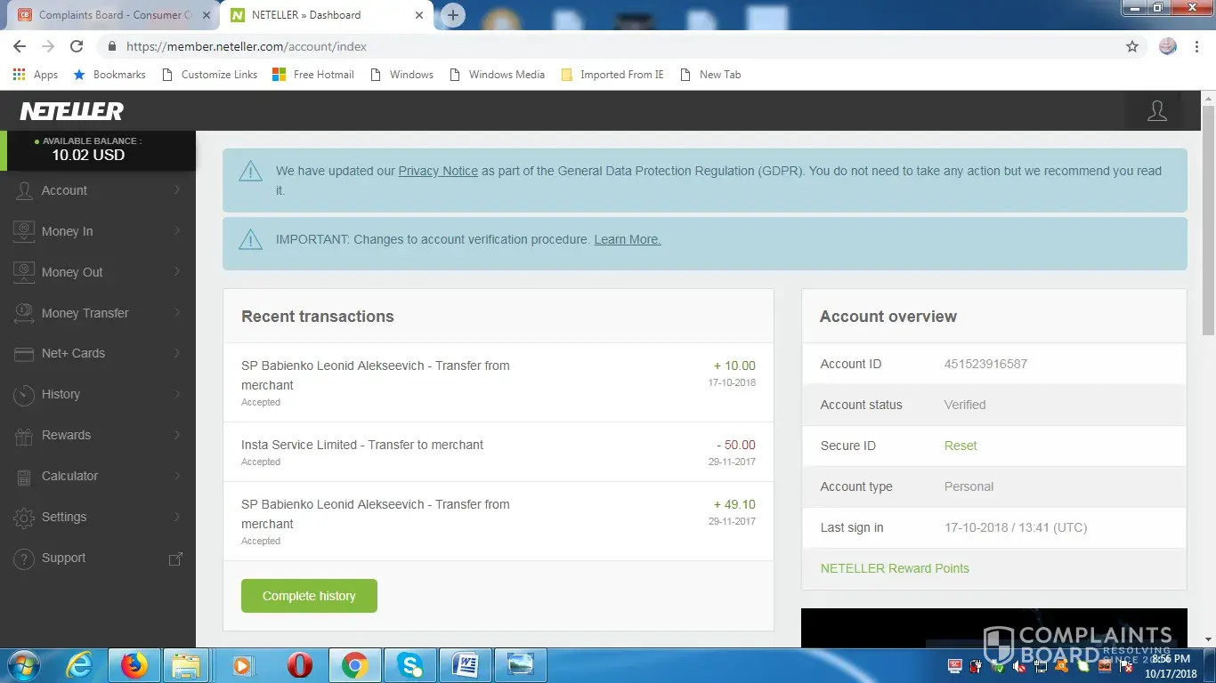Reload the page with refresh icon
Image resolution: width=1216 pixels, height=683 pixels.
click(77, 46)
